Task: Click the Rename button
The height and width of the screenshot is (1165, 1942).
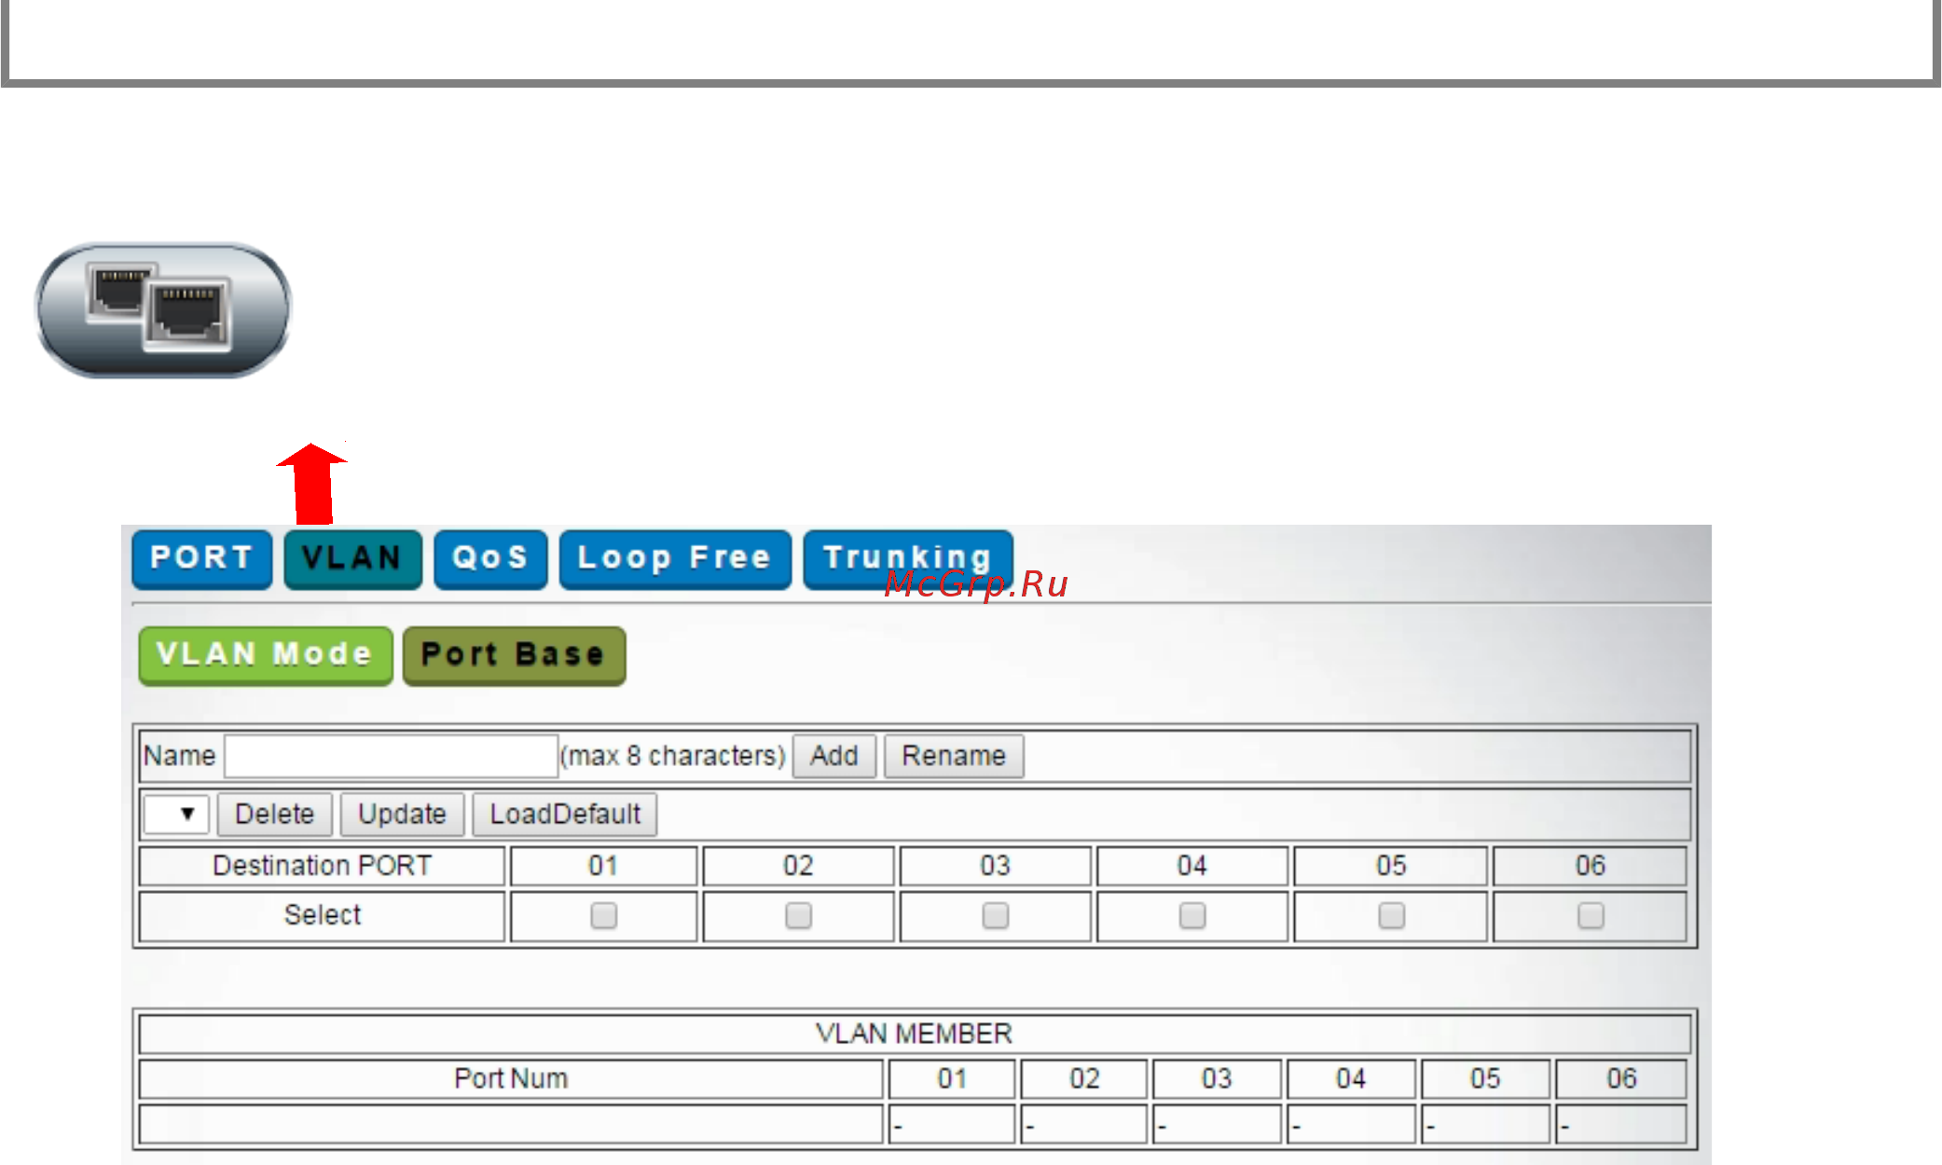Action: click(x=954, y=756)
